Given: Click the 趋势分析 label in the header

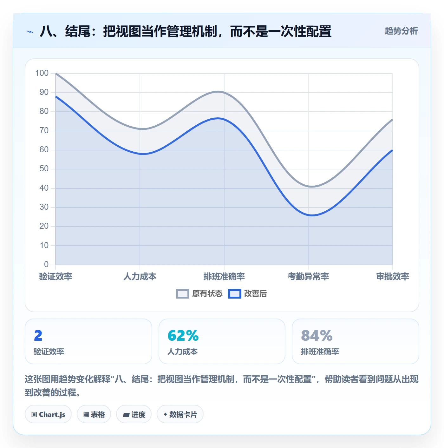Looking at the screenshot, I should click(401, 31).
